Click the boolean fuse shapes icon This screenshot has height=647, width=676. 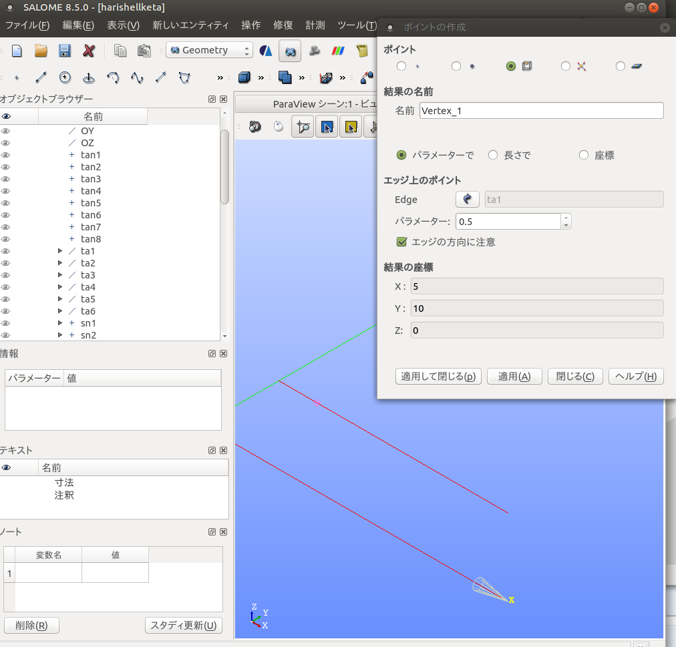285,77
